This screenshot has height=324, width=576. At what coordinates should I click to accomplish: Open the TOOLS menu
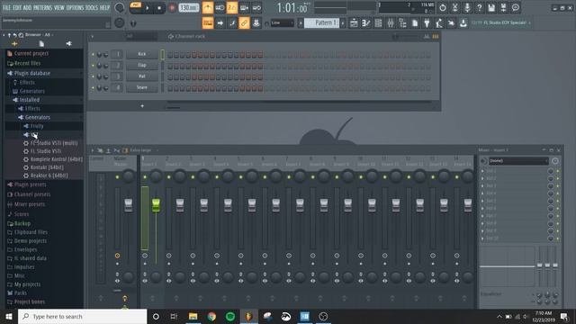92,8
